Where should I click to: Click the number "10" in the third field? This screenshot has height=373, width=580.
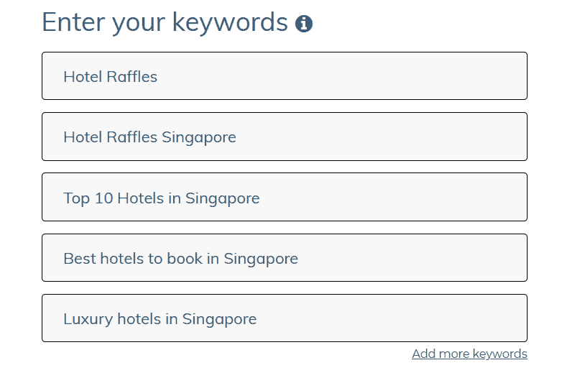pyautogui.click(x=104, y=198)
